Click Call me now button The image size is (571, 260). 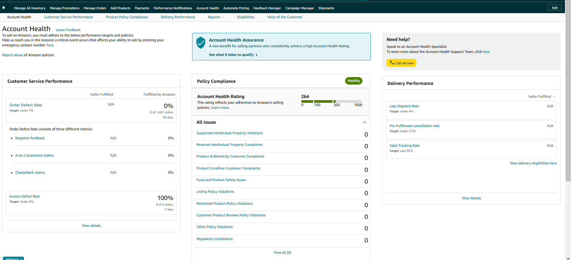[401, 63]
